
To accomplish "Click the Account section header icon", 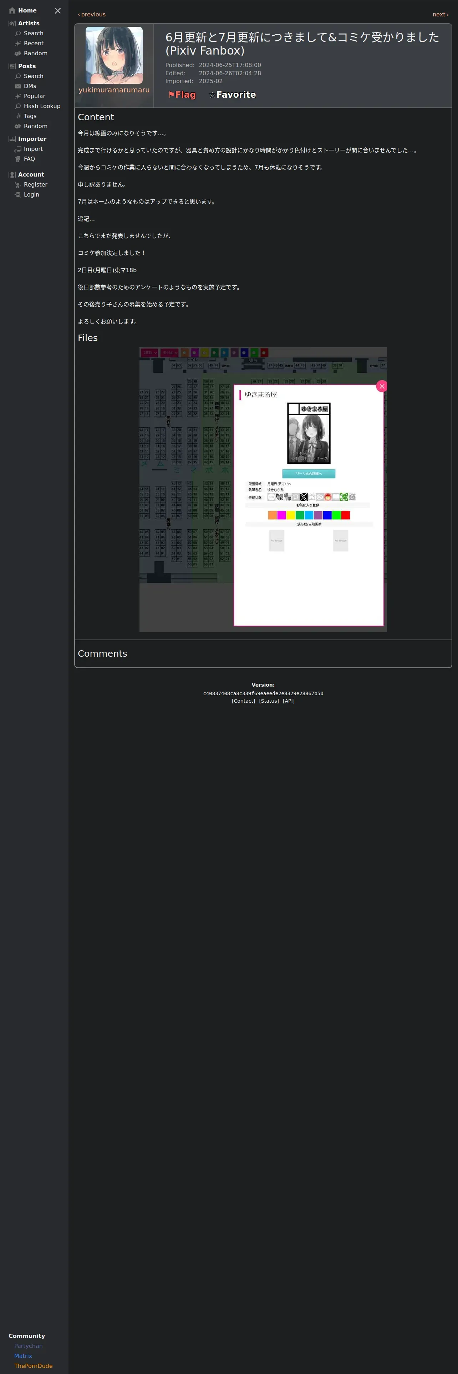I will pyautogui.click(x=12, y=174).
